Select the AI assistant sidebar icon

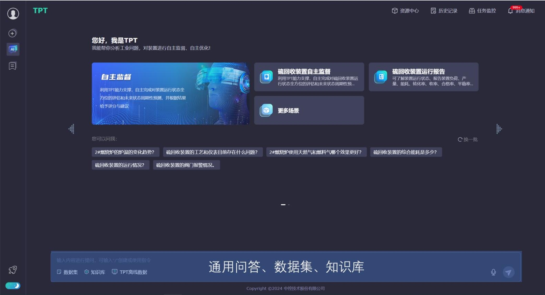[13, 49]
